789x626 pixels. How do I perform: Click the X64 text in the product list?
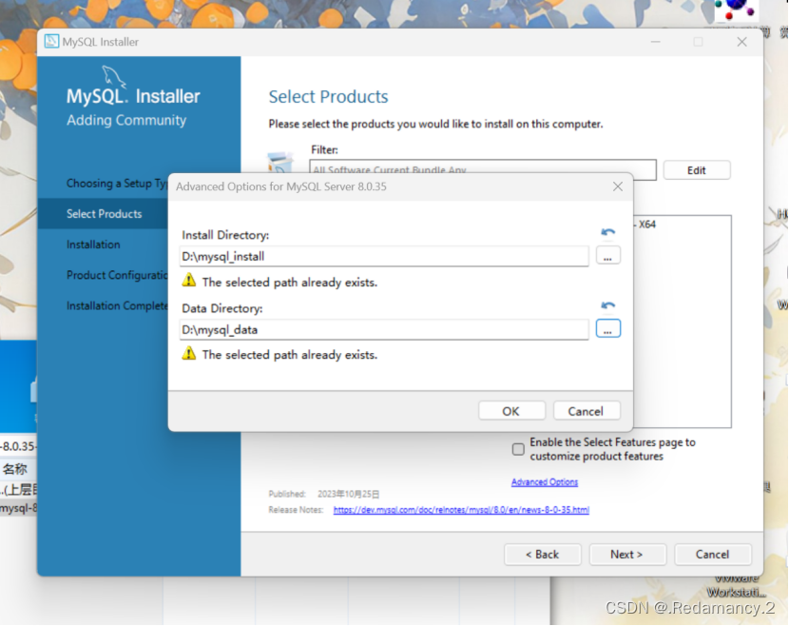pos(647,225)
